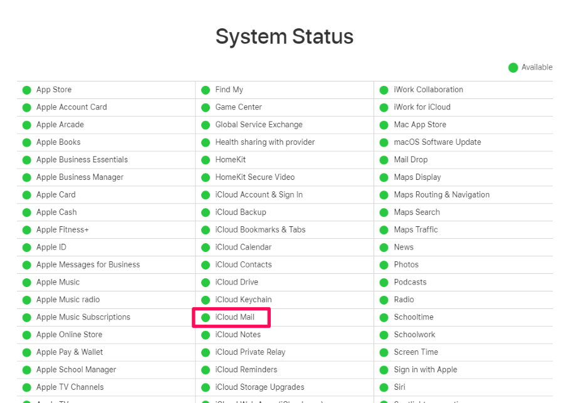Select Maps Display entry
Image resolution: width=576 pixels, height=403 pixels.
[x=417, y=177]
